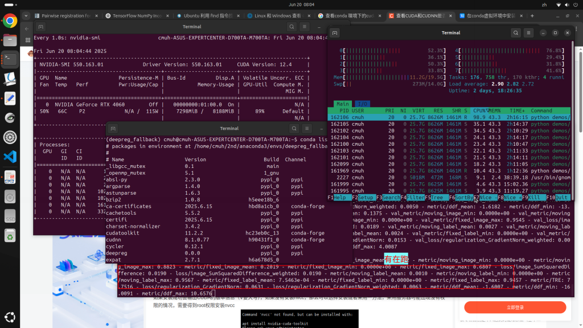Click F10 Quit in htop footer
The width and height of the screenshot is (583, 328).
[x=559, y=198]
